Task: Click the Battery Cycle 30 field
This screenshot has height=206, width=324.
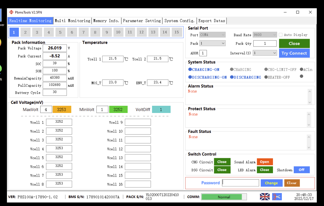Action: pos(55,92)
